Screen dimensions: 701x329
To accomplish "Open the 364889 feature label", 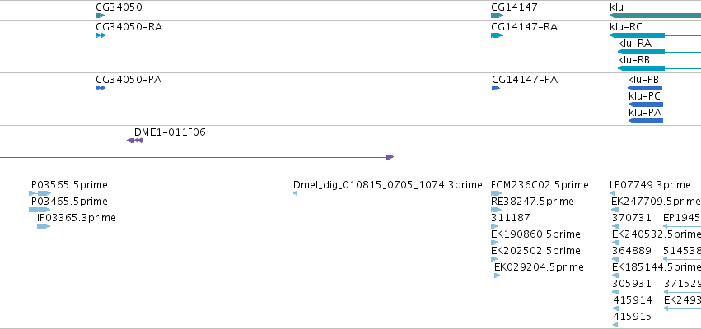I will [x=632, y=251].
